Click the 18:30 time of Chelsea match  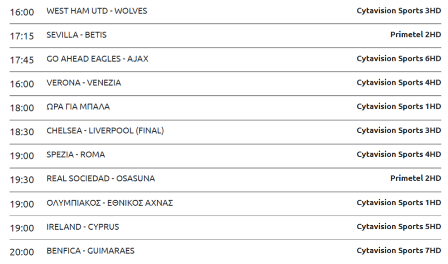[x=22, y=132]
